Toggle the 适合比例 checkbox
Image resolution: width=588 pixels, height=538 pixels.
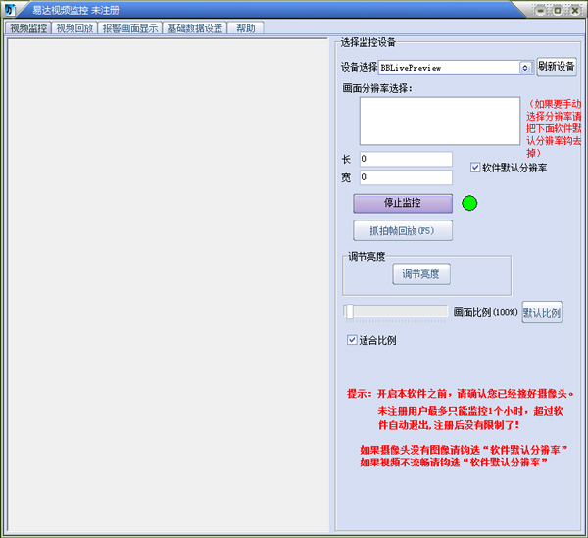[x=353, y=341]
